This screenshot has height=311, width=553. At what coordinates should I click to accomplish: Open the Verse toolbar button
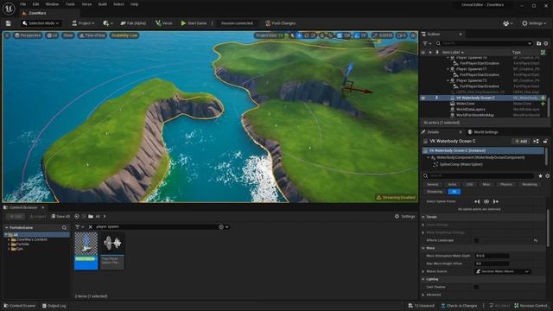click(163, 23)
